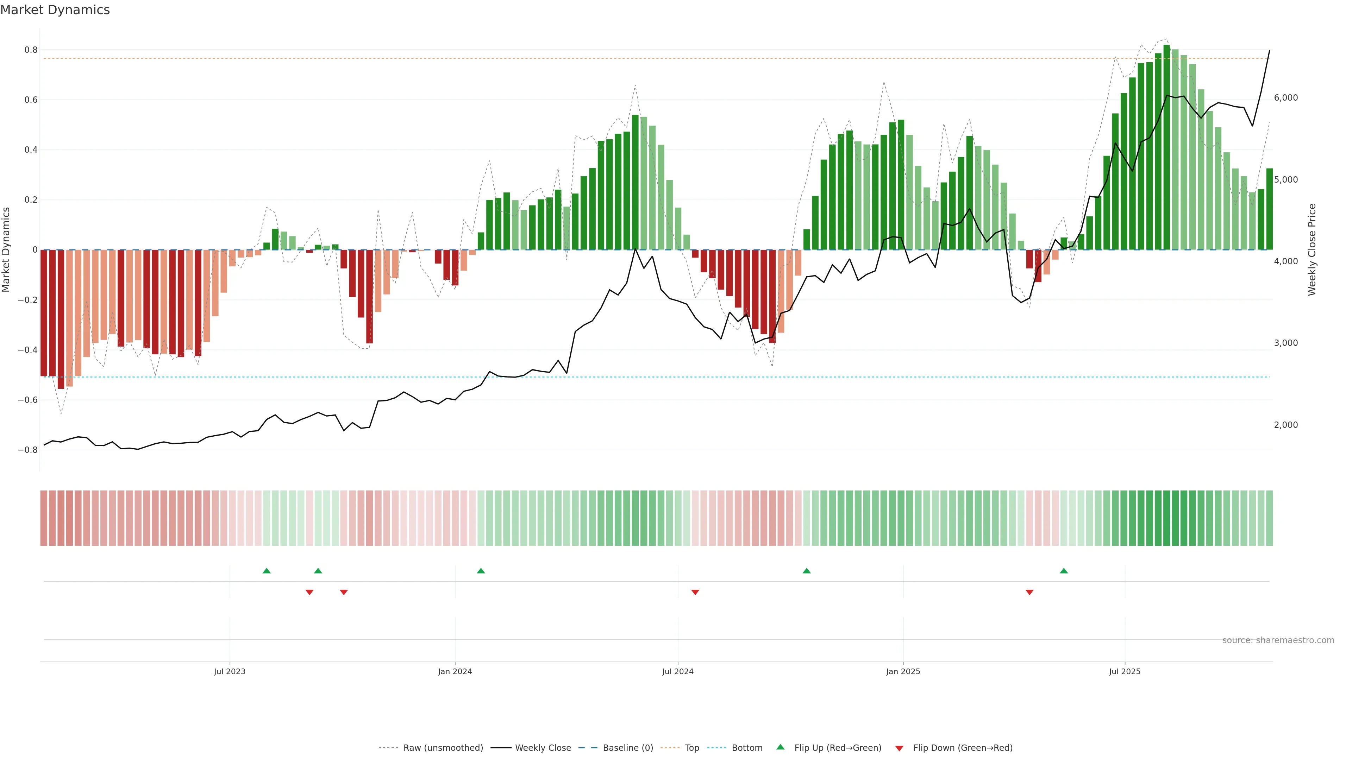The height and width of the screenshot is (760, 1352).
Task: Click the Market Dynamics chart title
Action: 55,10
